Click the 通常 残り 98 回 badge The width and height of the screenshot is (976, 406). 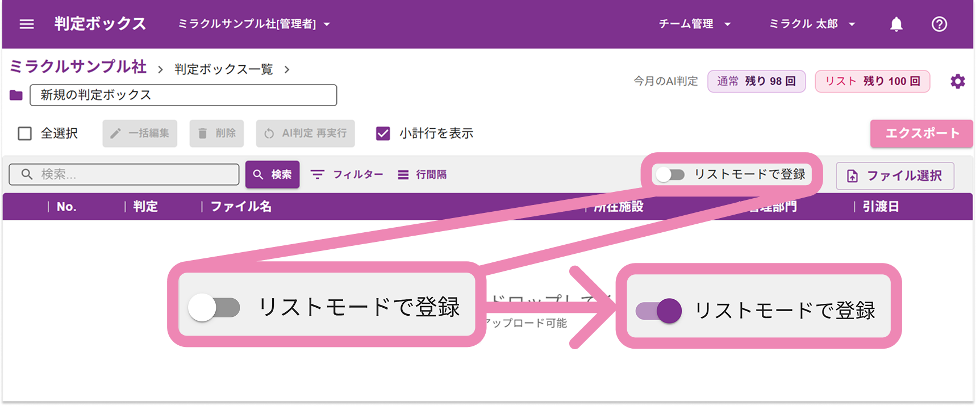point(756,81)
